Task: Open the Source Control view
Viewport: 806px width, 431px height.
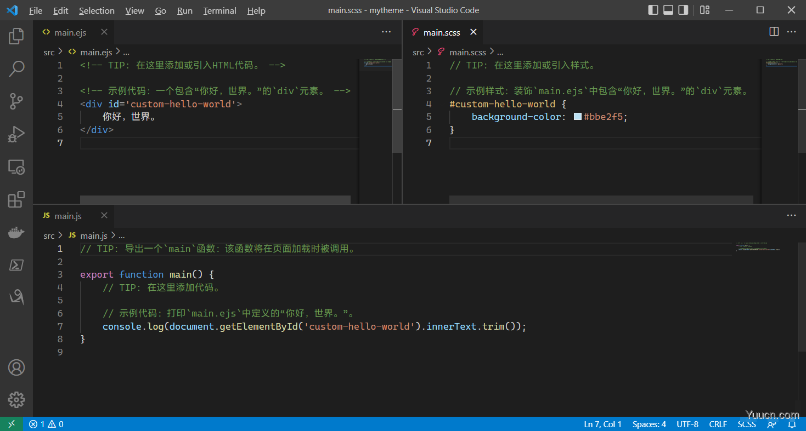Action: tap(16, 101)
